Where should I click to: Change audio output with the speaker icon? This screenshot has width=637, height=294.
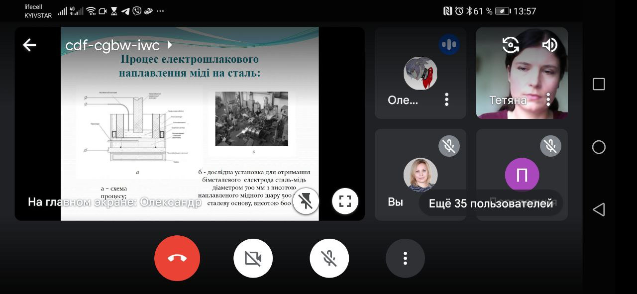(549, 45)
